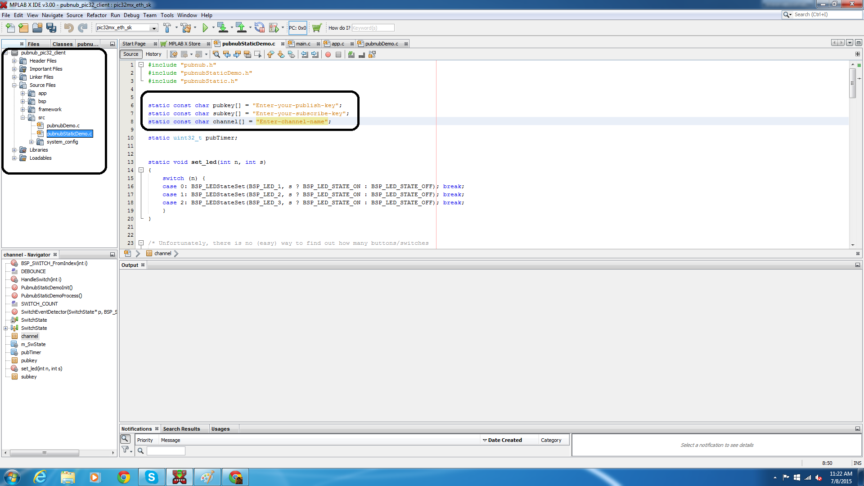Screen dimensions: 864x486
Task: Collapse the code fold at line 14
Action: tap(141, 170)
